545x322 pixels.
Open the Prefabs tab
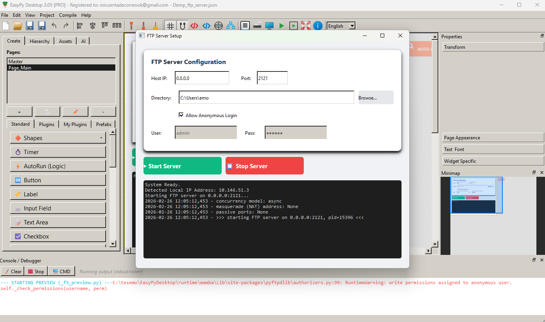tap(104, 124)
